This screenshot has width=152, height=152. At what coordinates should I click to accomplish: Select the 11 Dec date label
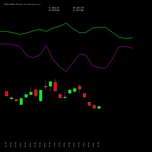click(x=54, y=144)
